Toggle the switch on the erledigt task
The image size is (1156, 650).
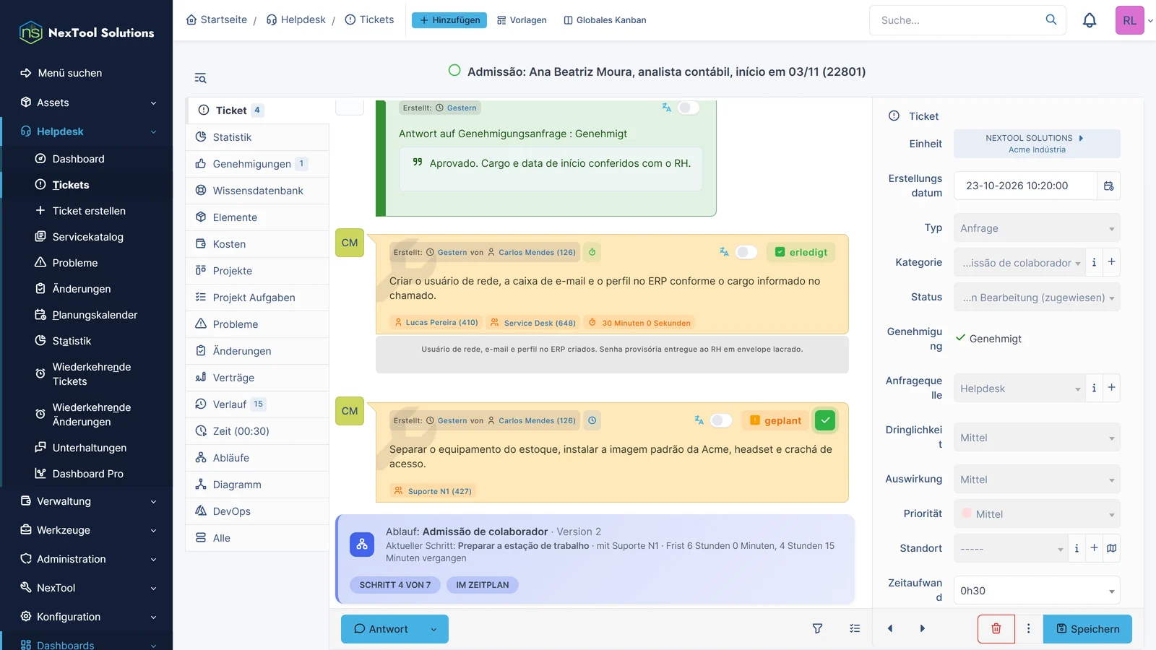pos(746,252)
